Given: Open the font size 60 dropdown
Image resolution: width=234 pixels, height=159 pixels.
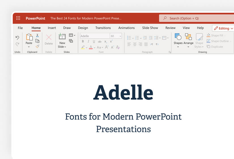Looking at the screenshot, I should point(120,36).
